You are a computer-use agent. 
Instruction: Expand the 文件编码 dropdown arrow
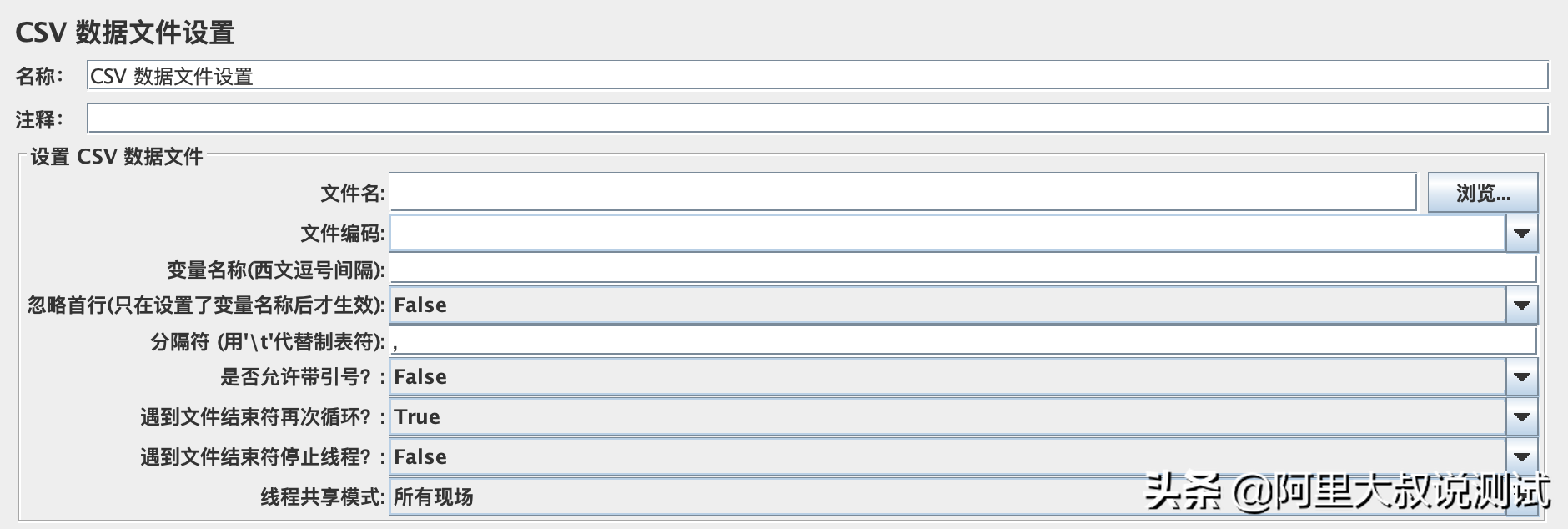(1521, 234)
